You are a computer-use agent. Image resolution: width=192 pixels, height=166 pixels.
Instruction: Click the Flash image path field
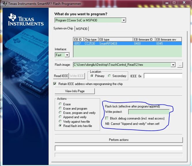pos(122,65)
